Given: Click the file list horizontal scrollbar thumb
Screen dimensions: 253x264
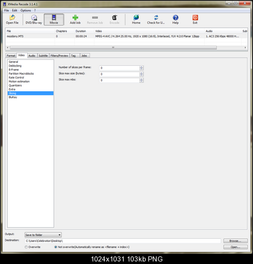Looking at the screenshot, I should click(113, 47).
